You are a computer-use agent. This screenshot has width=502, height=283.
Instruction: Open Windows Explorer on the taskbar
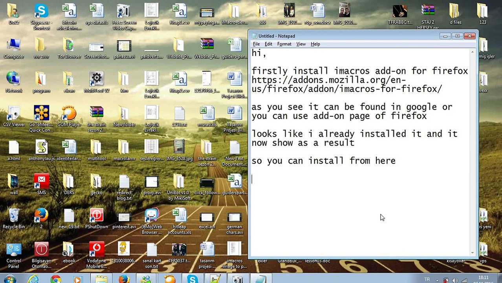click(x=101, y=279)
